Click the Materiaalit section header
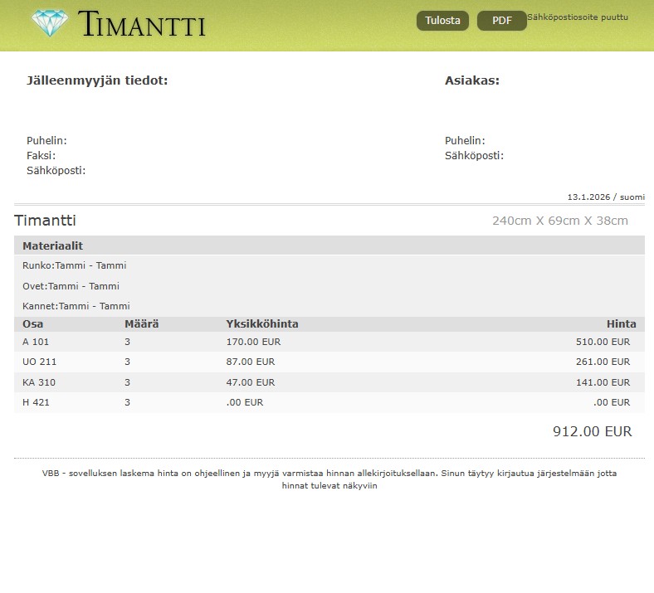The width and height of the screenshot is (654, 593). point(52,246)
